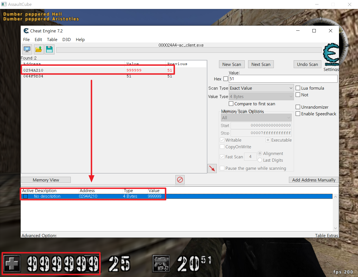Toggle the Hex checkbox
The height and width of the screenshot is (277, 358).
[226, 79]
